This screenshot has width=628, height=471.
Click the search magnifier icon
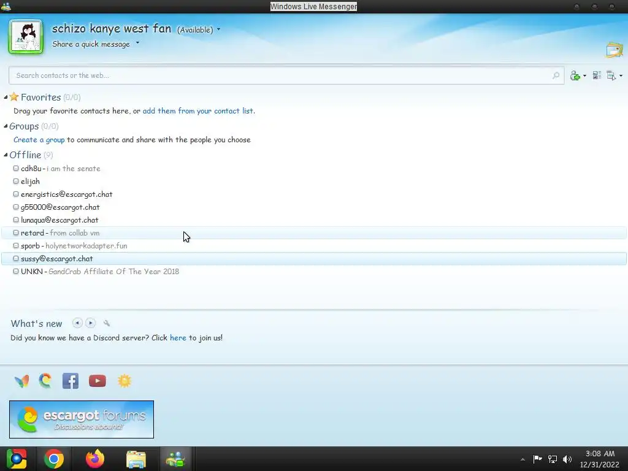[556, 75]
